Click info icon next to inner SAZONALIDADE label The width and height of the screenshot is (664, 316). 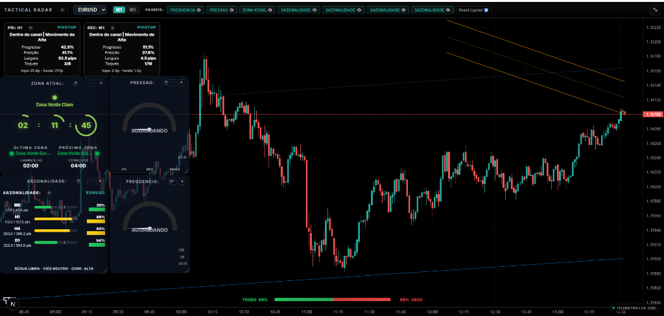click(49, 192)
